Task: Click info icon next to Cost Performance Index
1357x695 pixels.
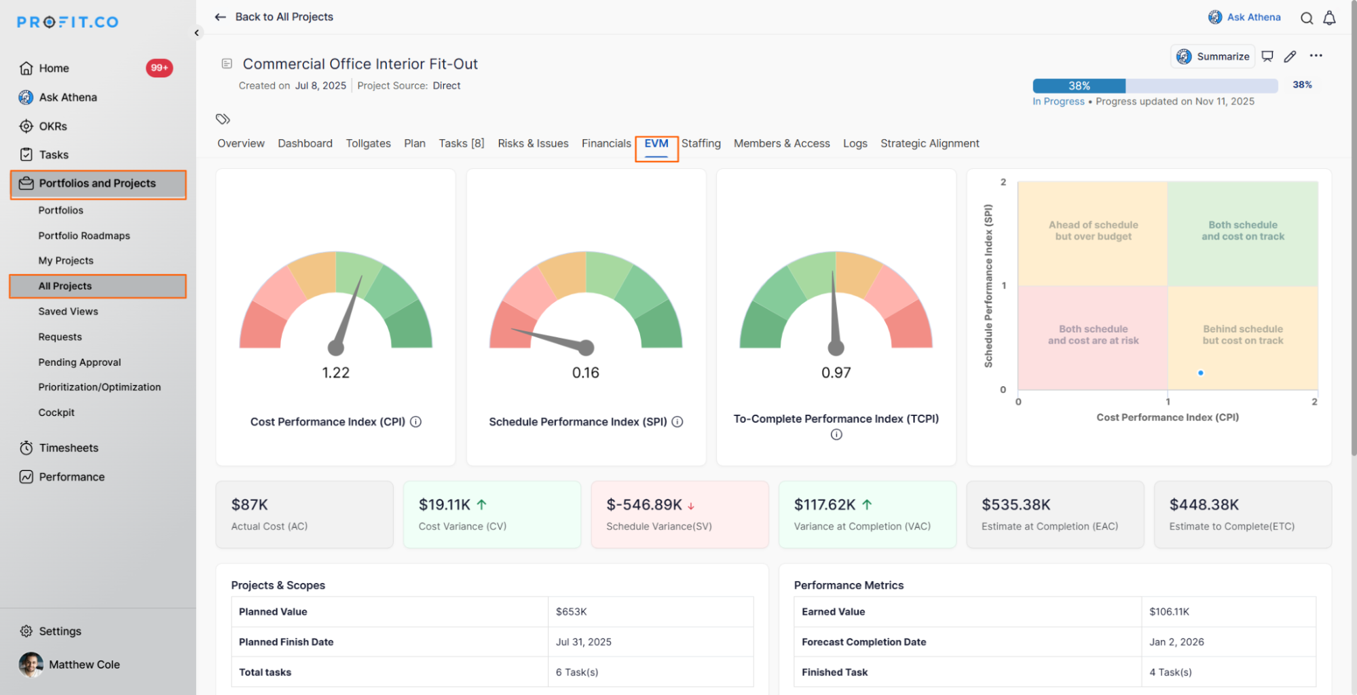Action: (416, 421)
